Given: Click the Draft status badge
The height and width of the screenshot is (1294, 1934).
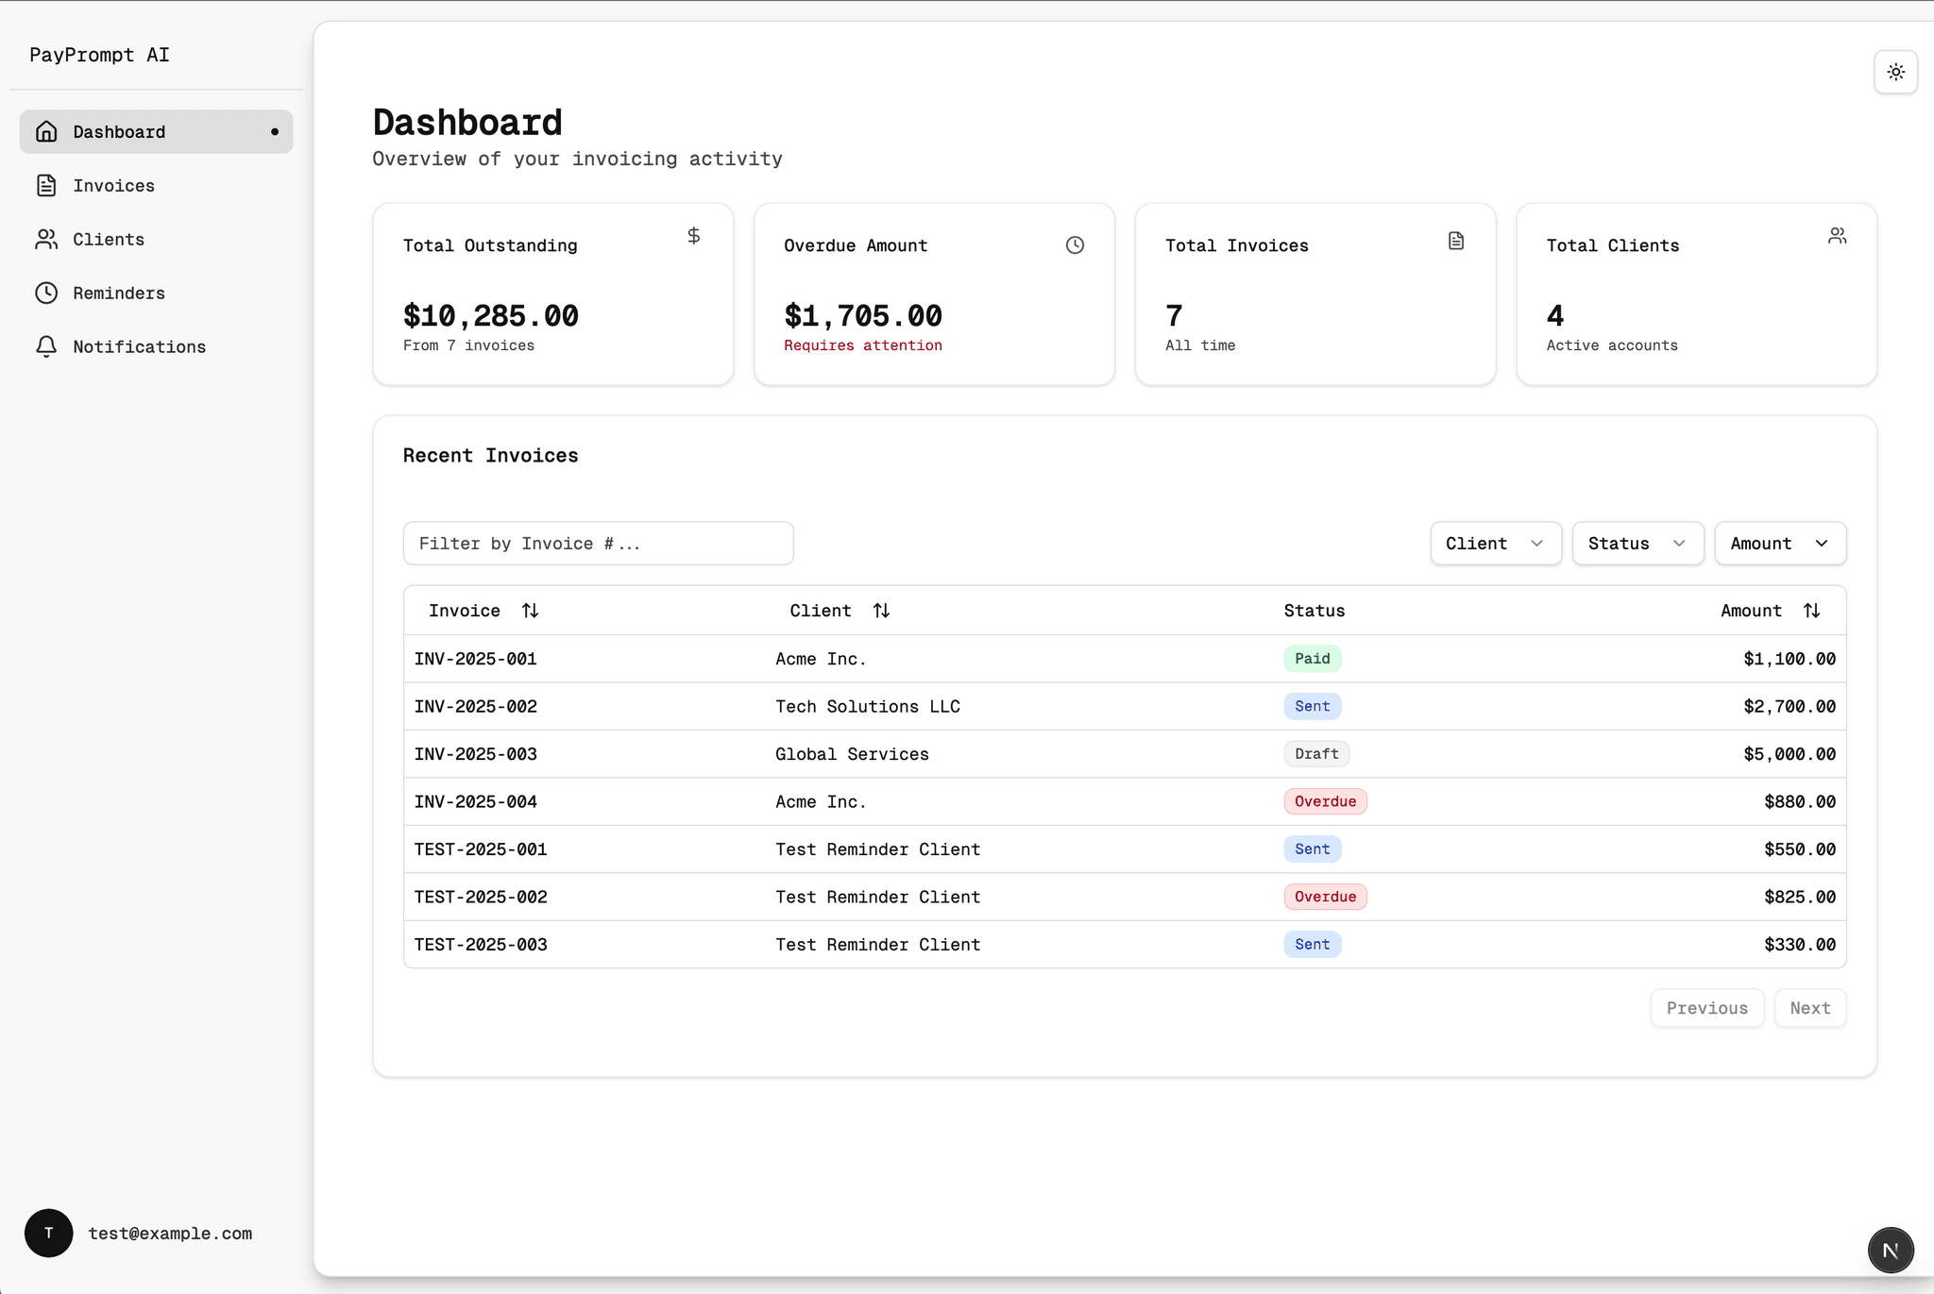Looking at the screenshot, I should [1316, 754].
